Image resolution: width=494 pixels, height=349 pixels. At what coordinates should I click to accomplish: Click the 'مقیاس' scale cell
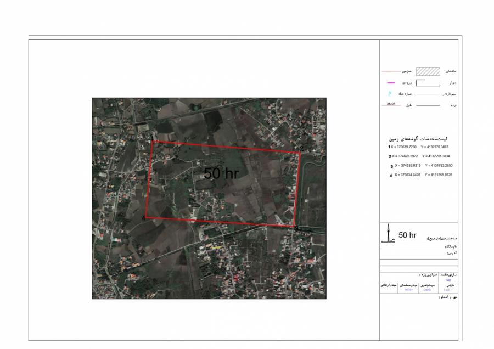448,287
